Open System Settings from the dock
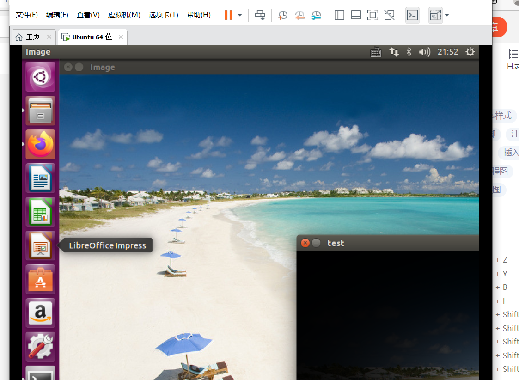 click(x=40, y=347)
